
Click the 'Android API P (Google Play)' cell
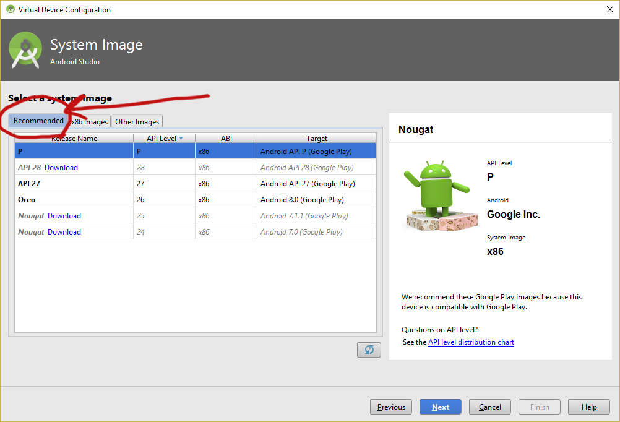coord(316,151)
